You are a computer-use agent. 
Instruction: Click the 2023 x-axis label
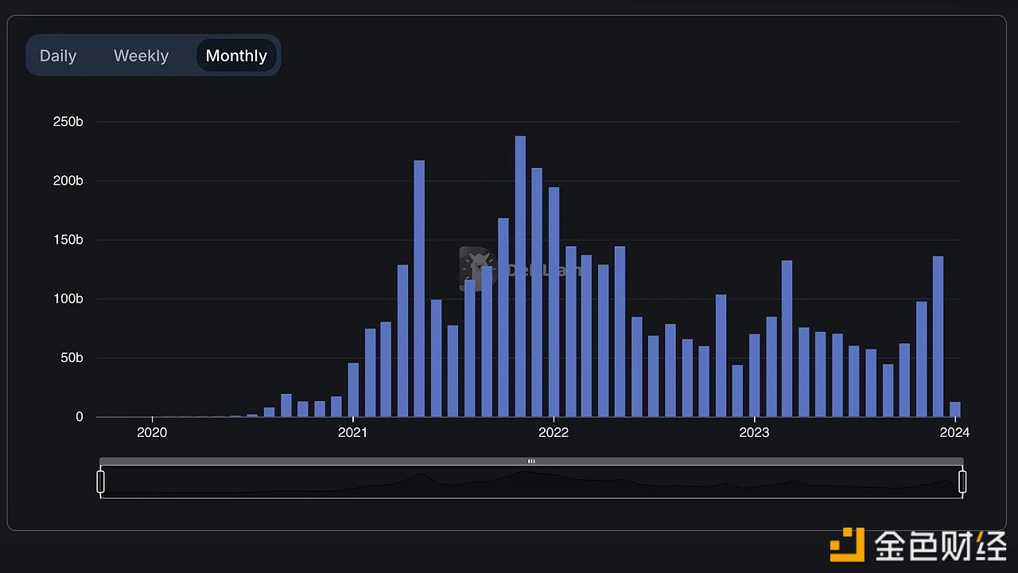click(754, 432)
